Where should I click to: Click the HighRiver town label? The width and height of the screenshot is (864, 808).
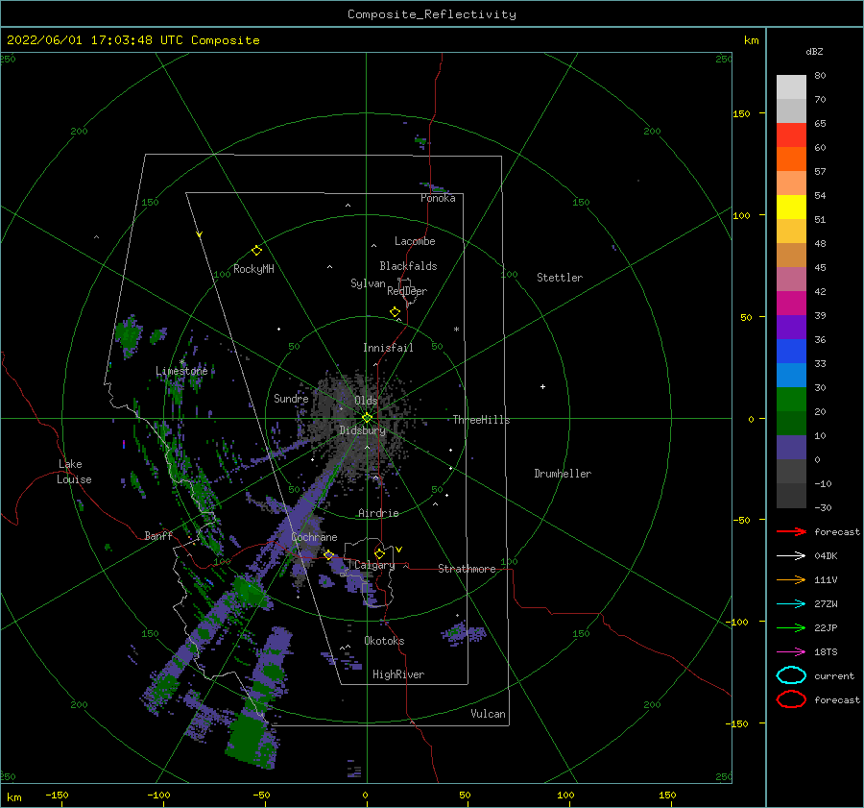(398, 674)
